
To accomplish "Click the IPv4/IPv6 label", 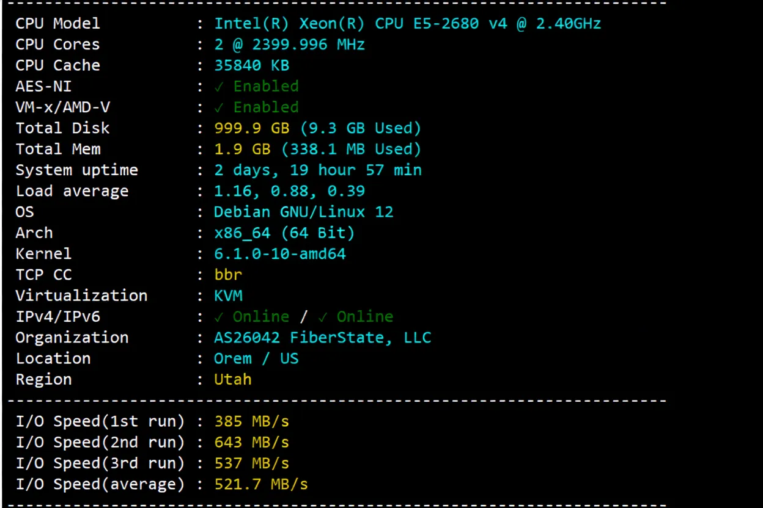I will [x=57, y=316].
